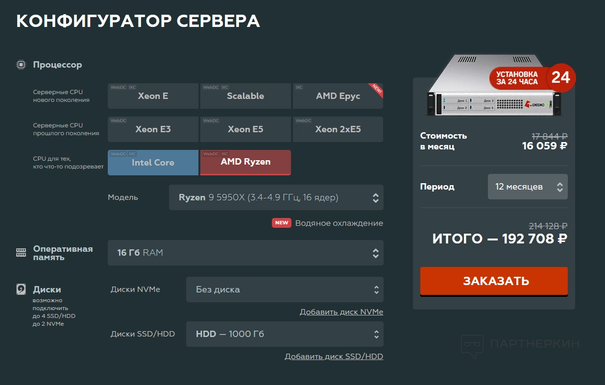605x385 pixels.
Task: Click the Диски SSD/HDD label
Action: (x=143, y=334)
